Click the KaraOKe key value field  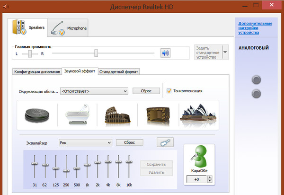(196, 179)
